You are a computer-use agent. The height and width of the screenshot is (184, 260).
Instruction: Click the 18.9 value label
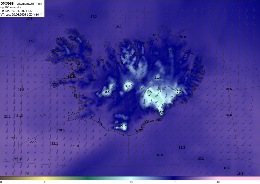120,63
